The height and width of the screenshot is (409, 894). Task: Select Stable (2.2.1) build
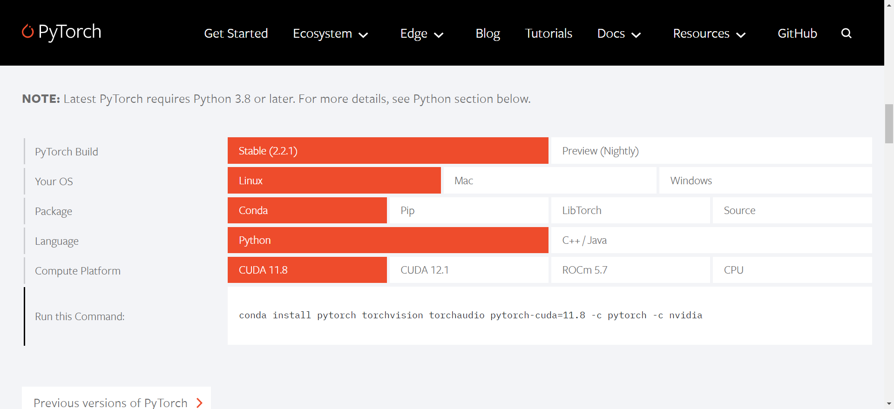(x=388, y=151)
